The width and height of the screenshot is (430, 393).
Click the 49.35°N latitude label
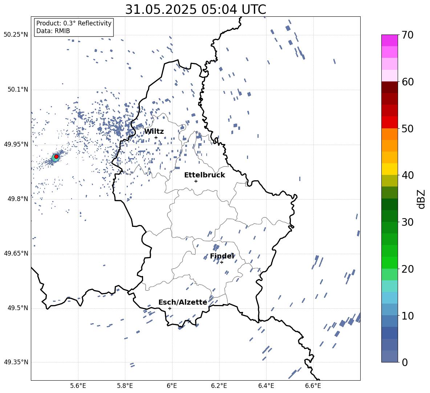click(16, 362)
